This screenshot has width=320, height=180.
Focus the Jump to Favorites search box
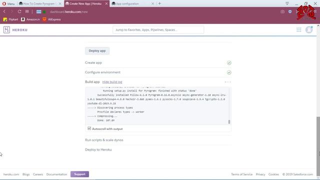[158, 30]
